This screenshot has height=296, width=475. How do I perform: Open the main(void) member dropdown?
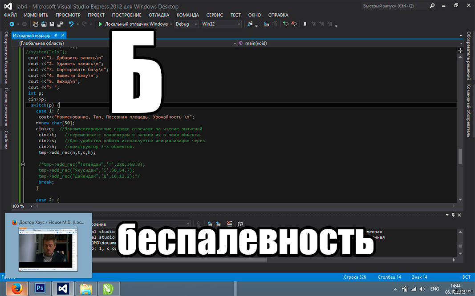coord(350,43)
